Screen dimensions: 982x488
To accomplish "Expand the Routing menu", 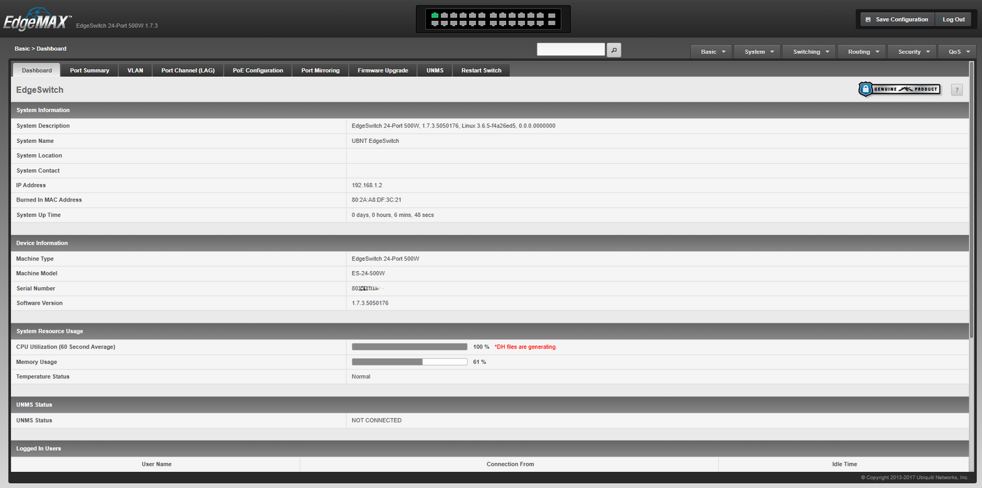I will pyautogui.click(x=863, y=52).
